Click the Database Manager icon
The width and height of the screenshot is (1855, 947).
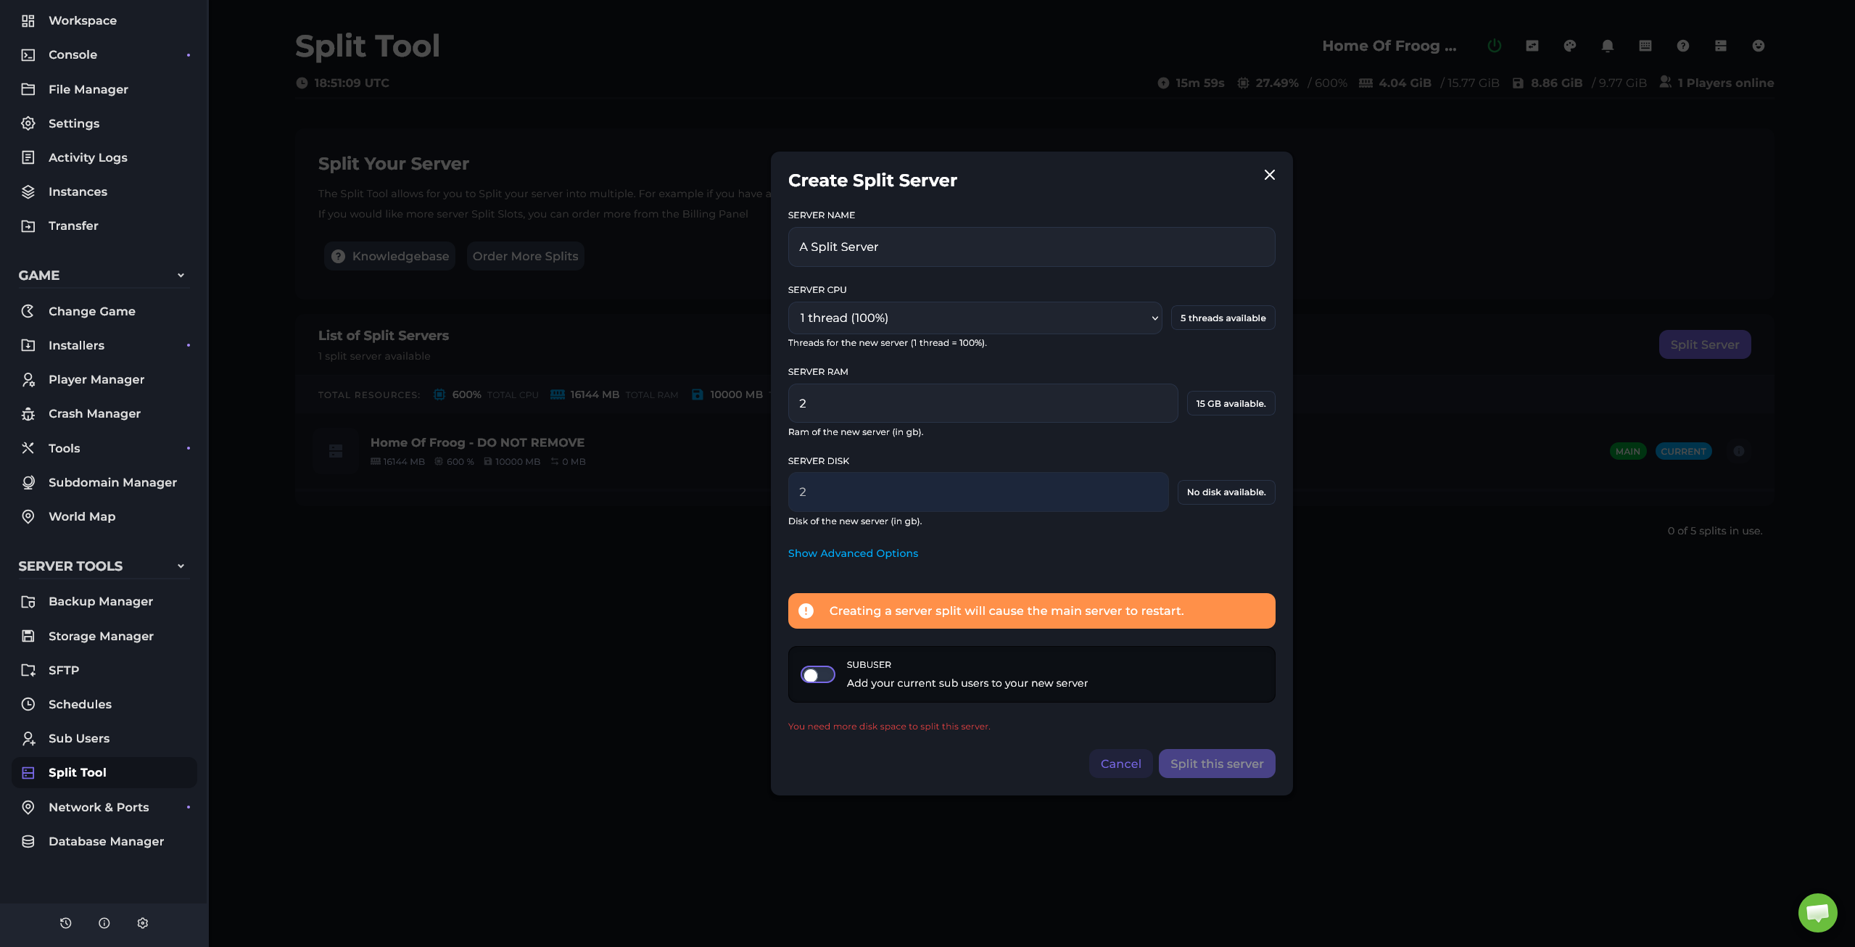click(28, 841)
